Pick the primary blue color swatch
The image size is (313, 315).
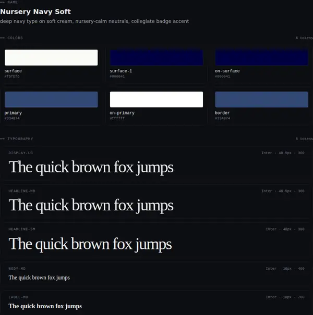(x=51, y=99)
